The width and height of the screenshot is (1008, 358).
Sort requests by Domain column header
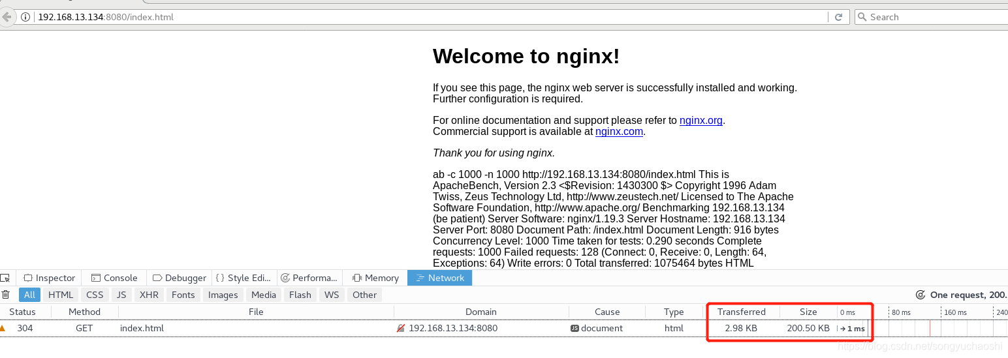pos(481,312)
